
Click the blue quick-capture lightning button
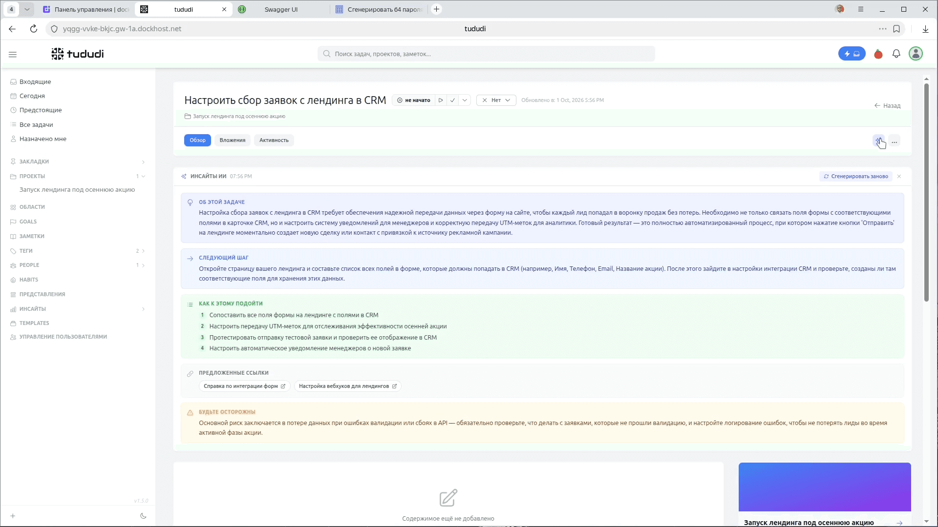(x=852, y=54)
